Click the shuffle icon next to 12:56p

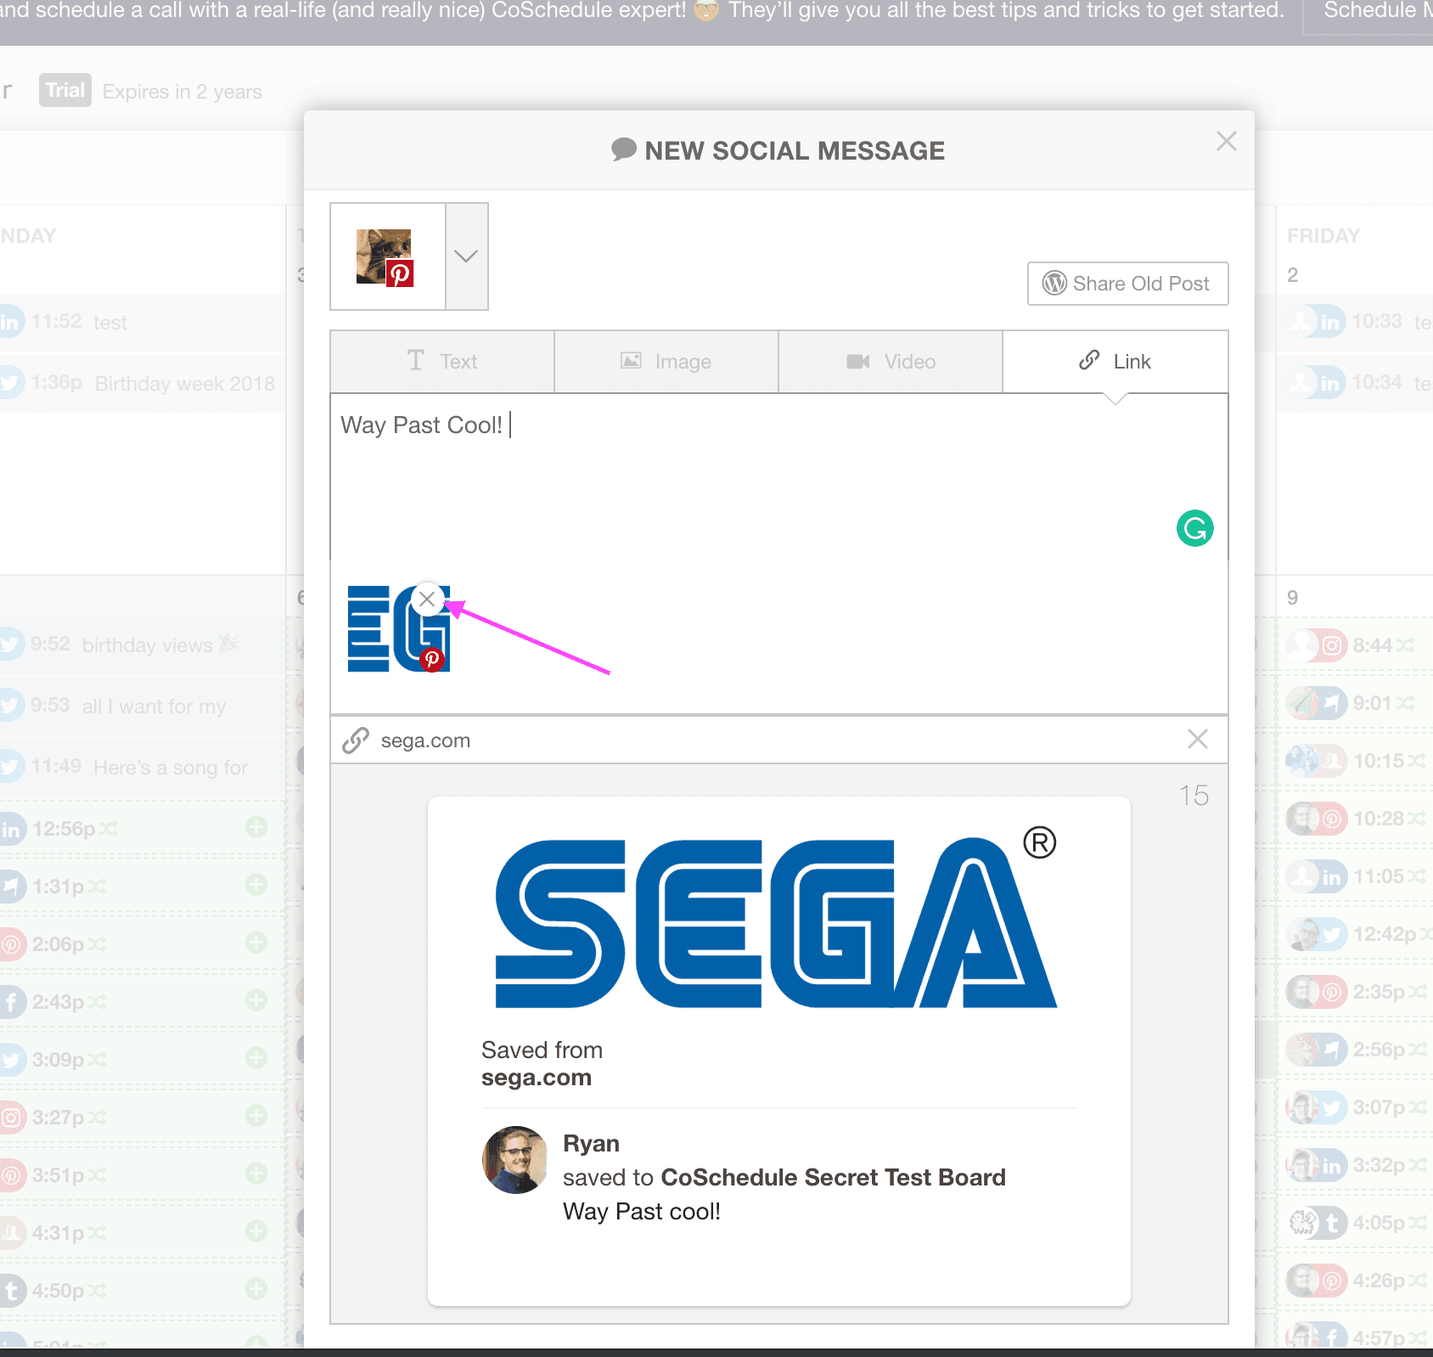(108, 829)
